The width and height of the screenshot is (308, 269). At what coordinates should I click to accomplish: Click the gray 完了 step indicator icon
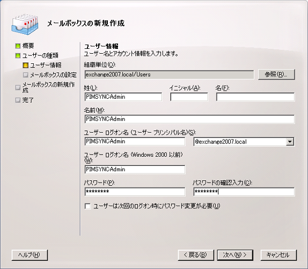(x=18, y=100)
